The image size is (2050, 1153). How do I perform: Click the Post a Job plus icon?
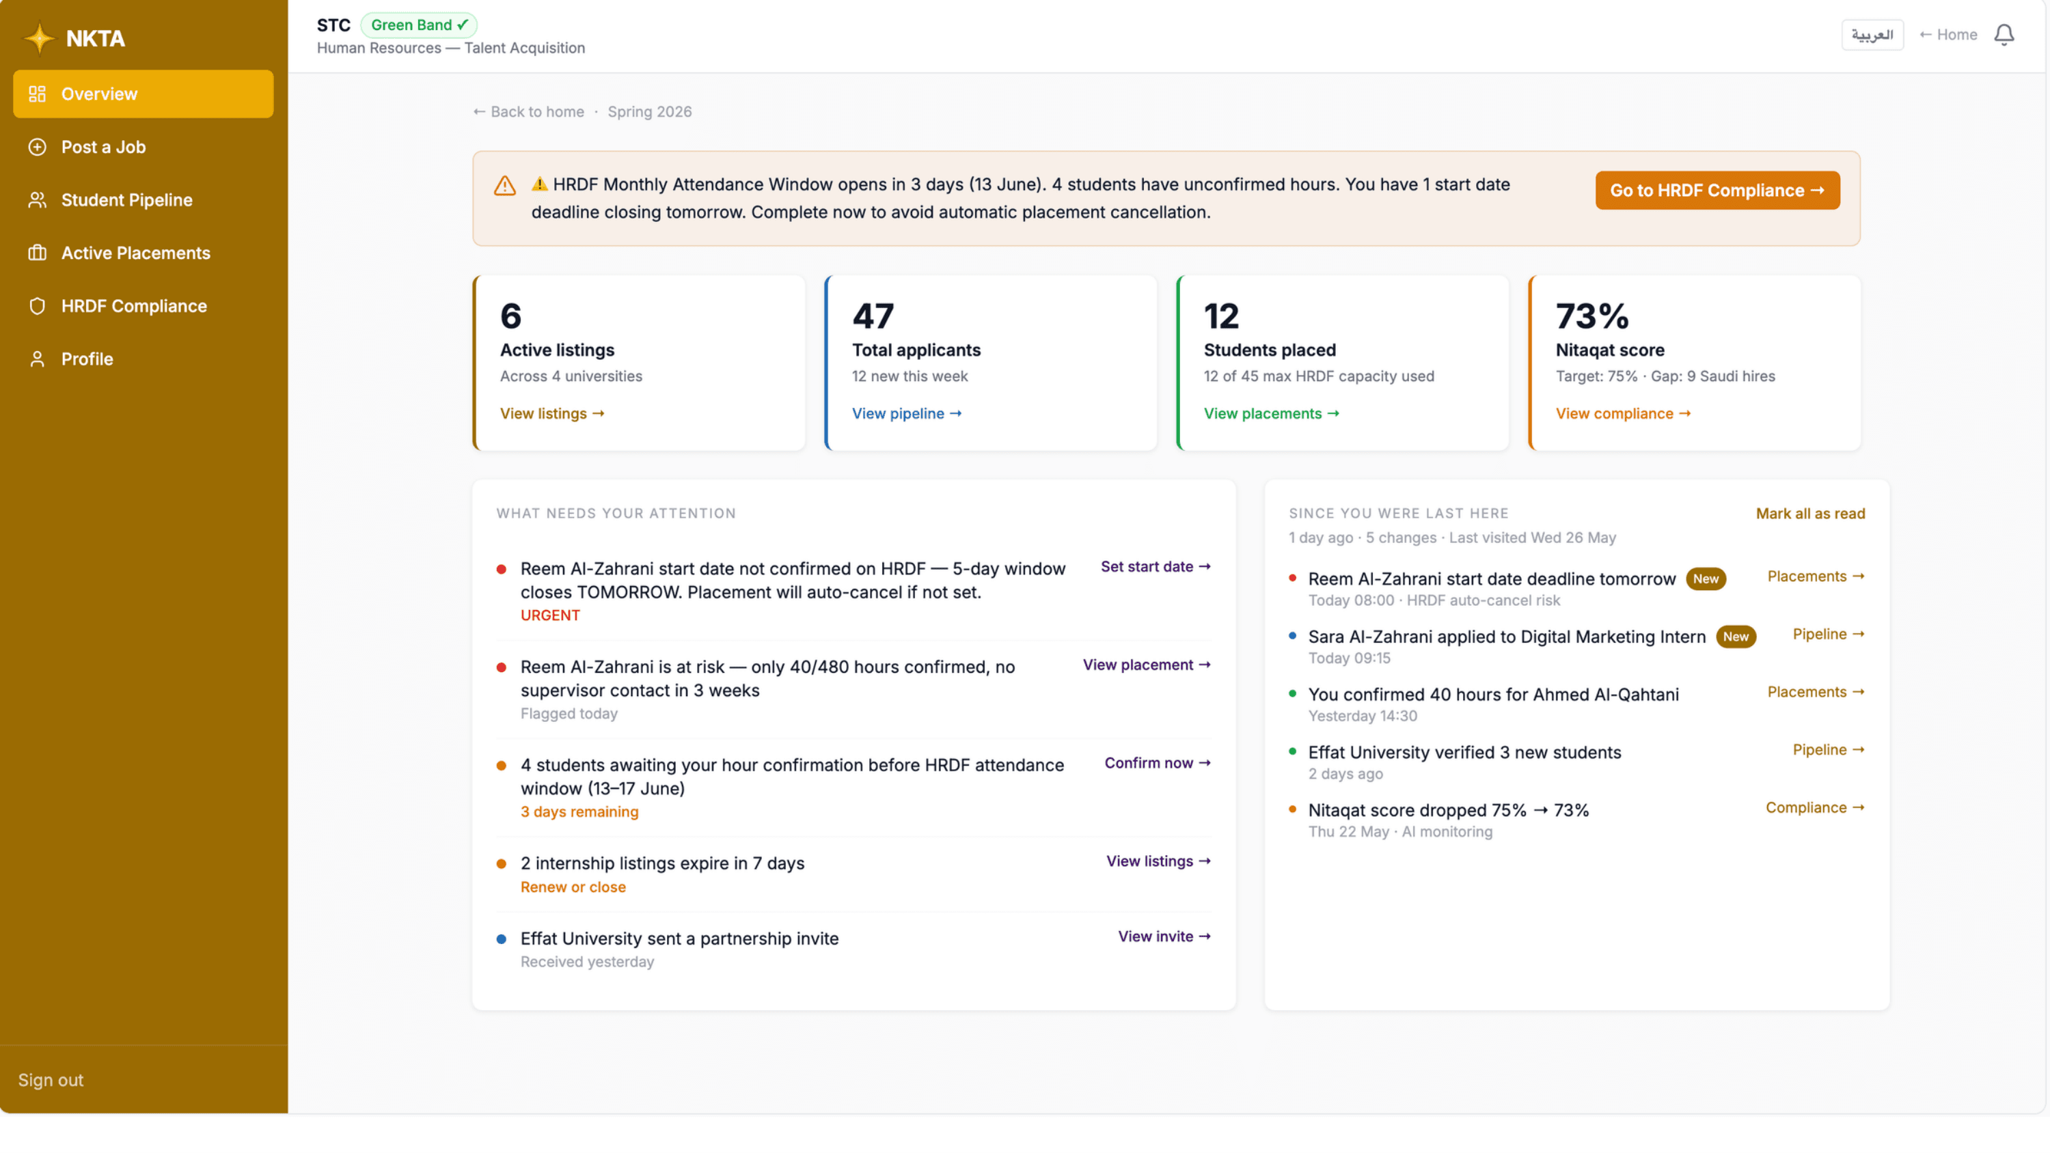38,148
